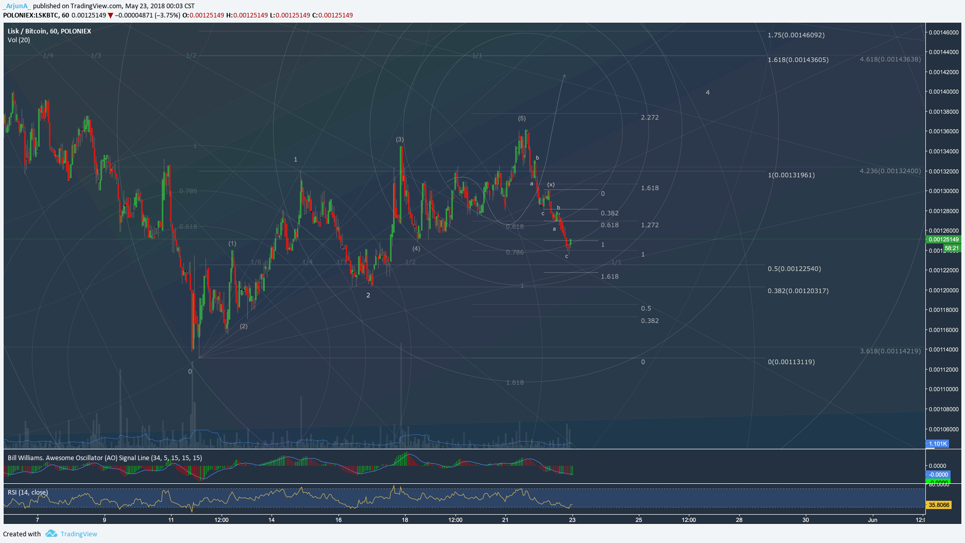Click the date 7 on time axis
The image size is (965, 543).
(x=38, y=520)
